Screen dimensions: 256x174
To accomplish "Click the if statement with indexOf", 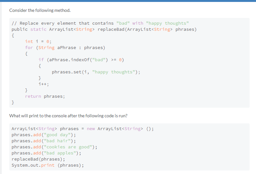I will point(81,60).
